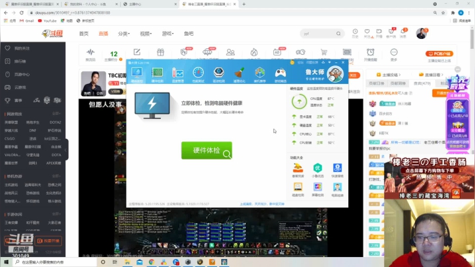
Task: Open the hardware checkup tab in Lu Master
Action: (x=137, y=75)
